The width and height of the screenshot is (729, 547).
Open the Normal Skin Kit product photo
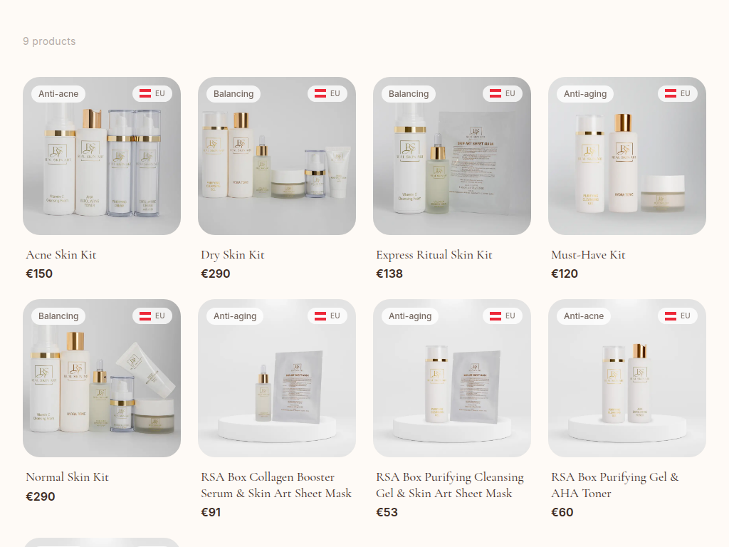coord(102,378)
